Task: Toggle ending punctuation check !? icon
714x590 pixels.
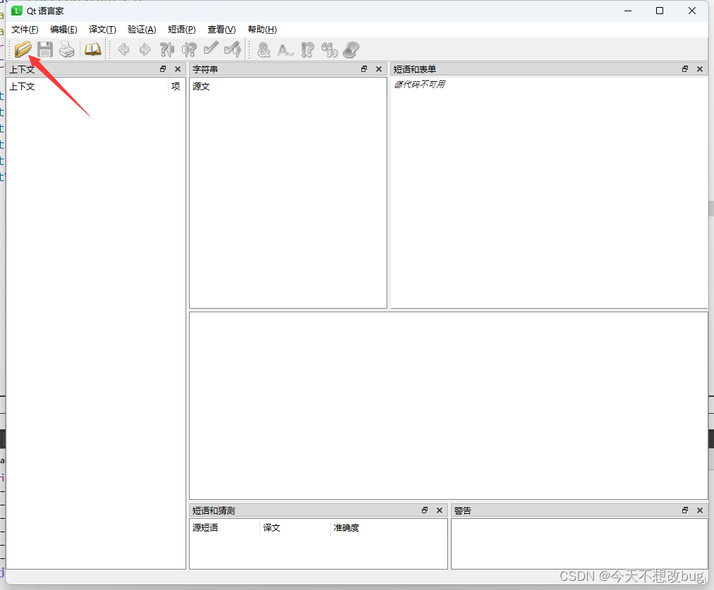Action: 308,49
